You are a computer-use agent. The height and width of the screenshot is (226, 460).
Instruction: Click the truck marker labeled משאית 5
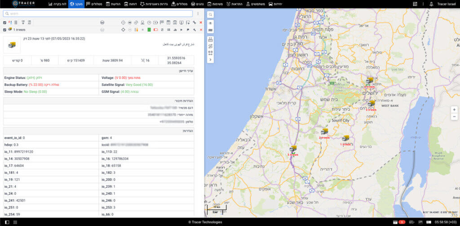tap(292, 149)
